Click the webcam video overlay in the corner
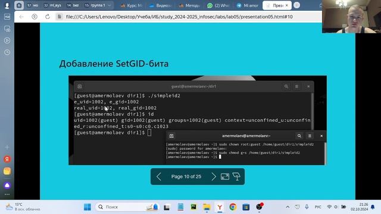The image size is (381, 214). tap(351, 17)
